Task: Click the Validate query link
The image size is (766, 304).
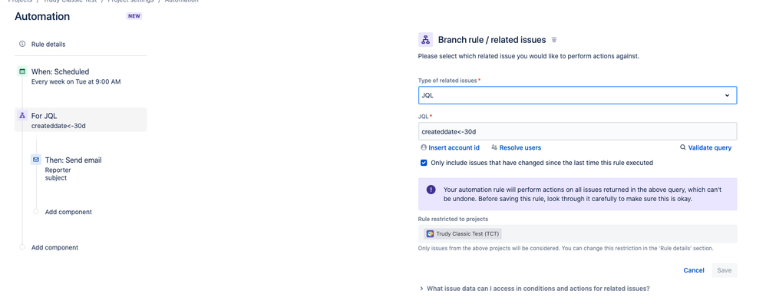Action: click(710, 147)
